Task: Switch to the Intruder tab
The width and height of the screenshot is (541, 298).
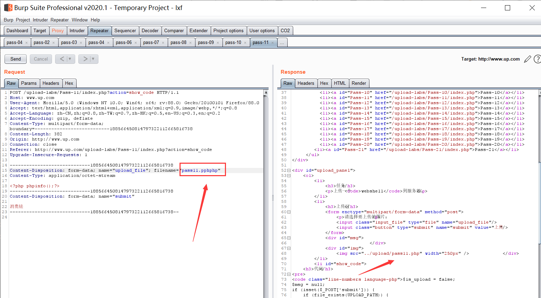Action: [77, 30]
